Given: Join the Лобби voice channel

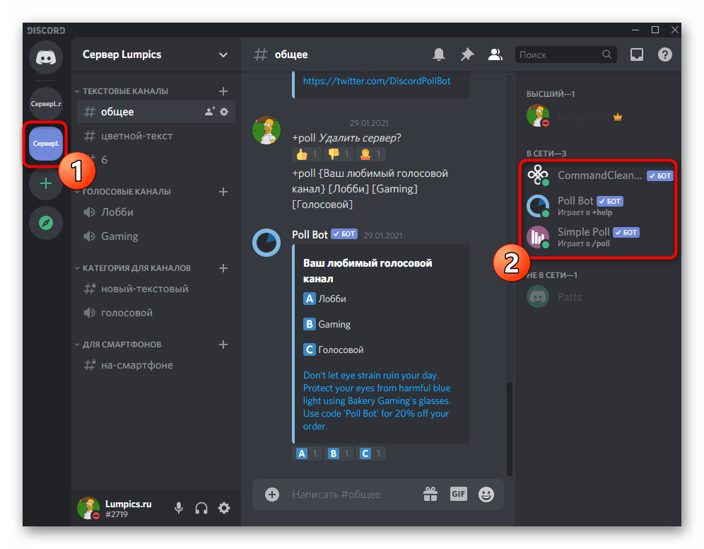Looking at the screenshot, I should click(x=156, y=212).
